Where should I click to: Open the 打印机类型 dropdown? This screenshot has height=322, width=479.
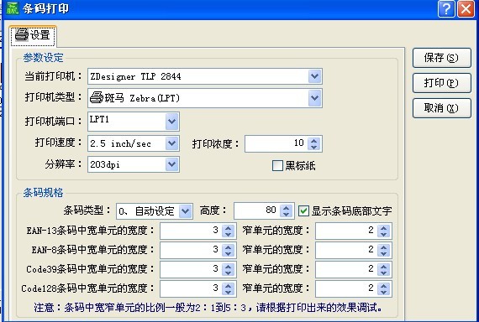[x=314, y=98]
